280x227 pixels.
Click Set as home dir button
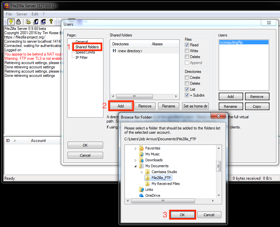[195, 106]
